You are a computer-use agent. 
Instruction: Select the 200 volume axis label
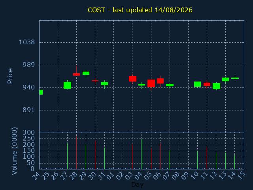coord(28,145)
